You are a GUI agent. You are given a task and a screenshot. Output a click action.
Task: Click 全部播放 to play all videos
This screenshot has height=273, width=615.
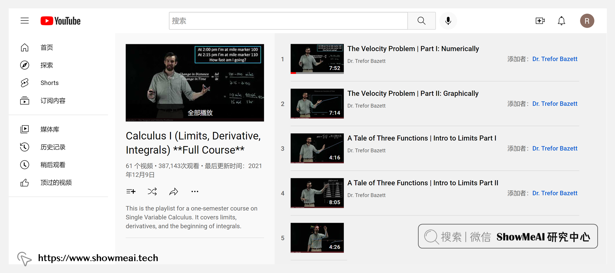point(200,113)
